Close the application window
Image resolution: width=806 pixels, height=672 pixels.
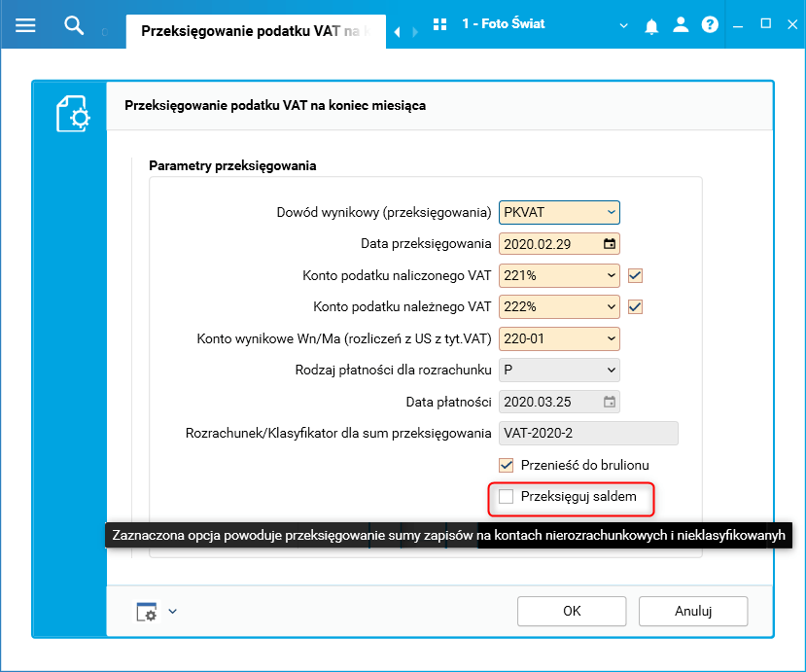click(x=792, y=24)
